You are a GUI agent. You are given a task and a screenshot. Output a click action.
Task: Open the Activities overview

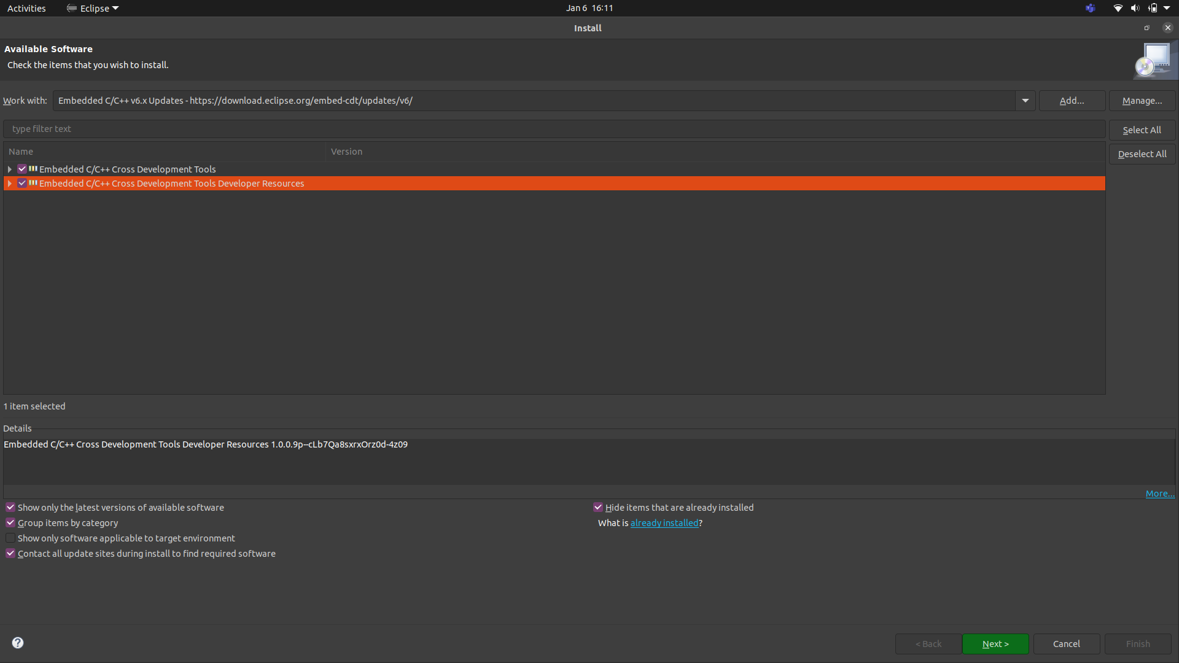pos(26,8)
